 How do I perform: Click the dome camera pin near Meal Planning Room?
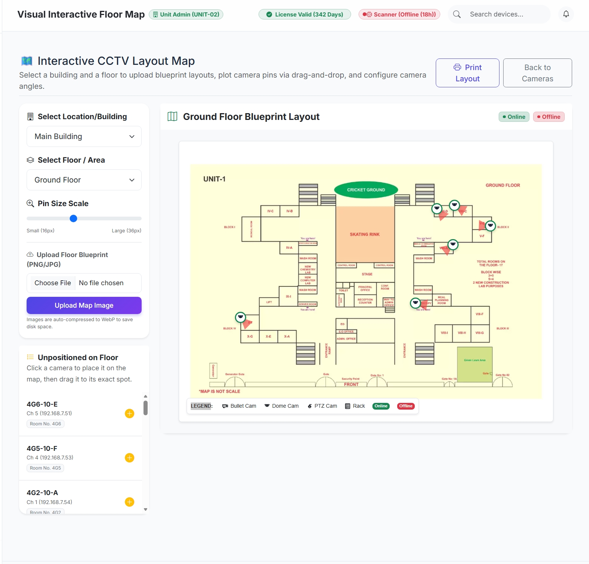point(416,303)
